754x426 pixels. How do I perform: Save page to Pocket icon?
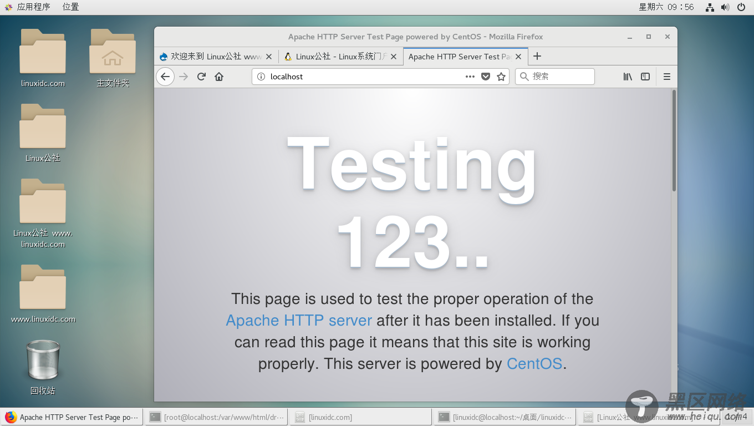pos(486,77)
